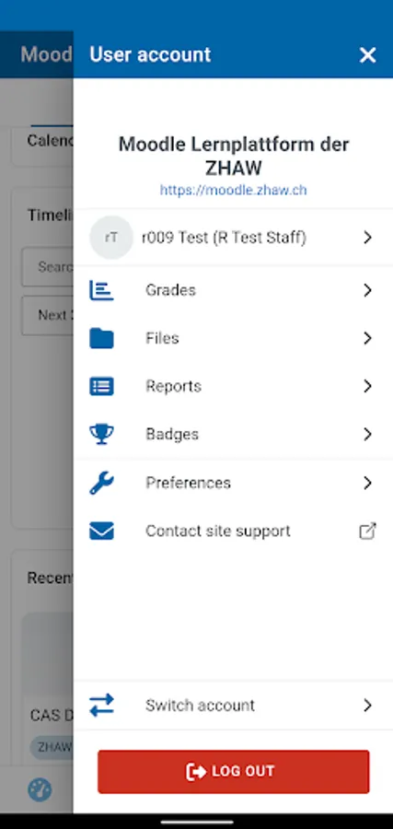Expand the r009 Test profile chevron
The height and width of the screenshot is (829, 393).
(367, 238)
